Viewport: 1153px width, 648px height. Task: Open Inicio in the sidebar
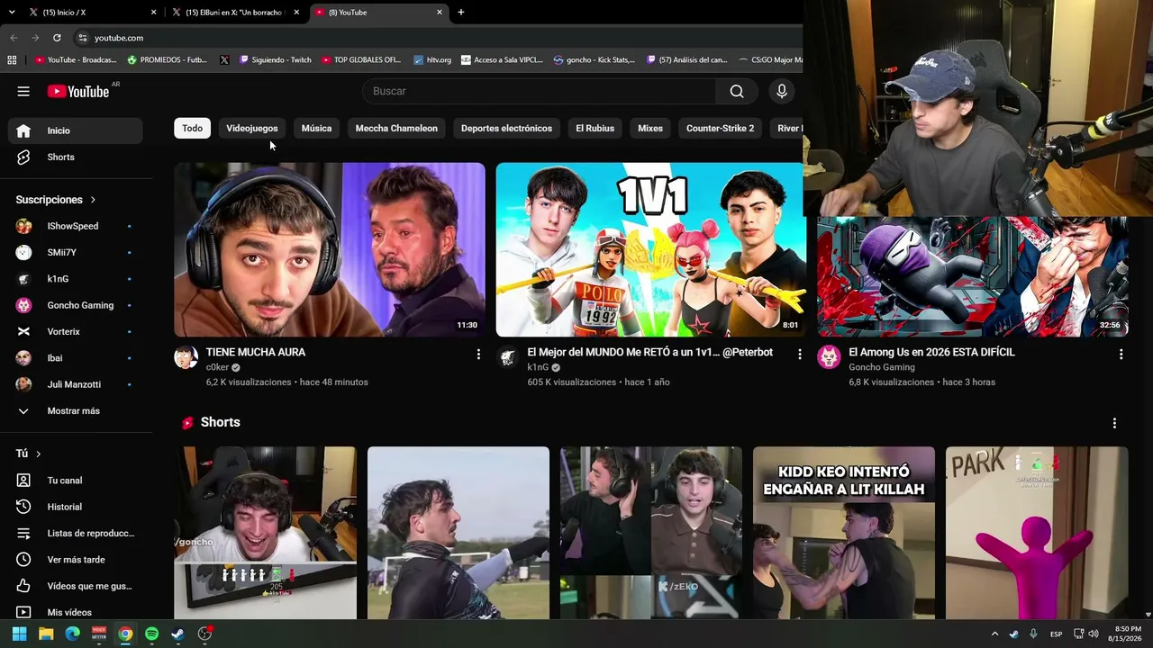pos(76,130)
